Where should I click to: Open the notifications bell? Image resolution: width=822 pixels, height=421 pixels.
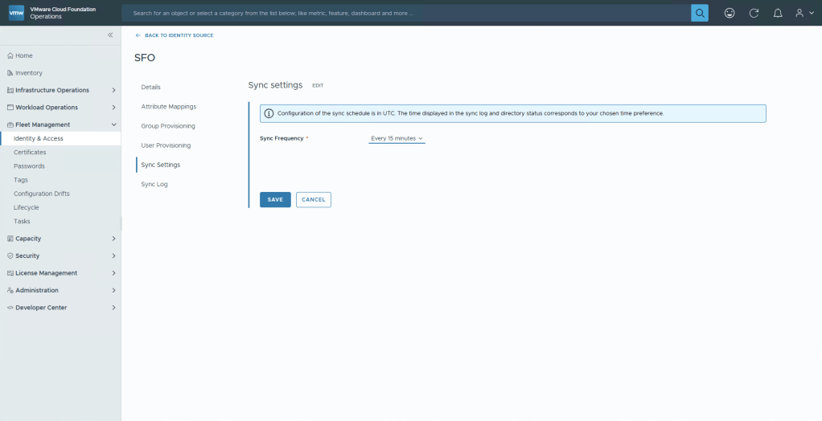pos(777,13)
